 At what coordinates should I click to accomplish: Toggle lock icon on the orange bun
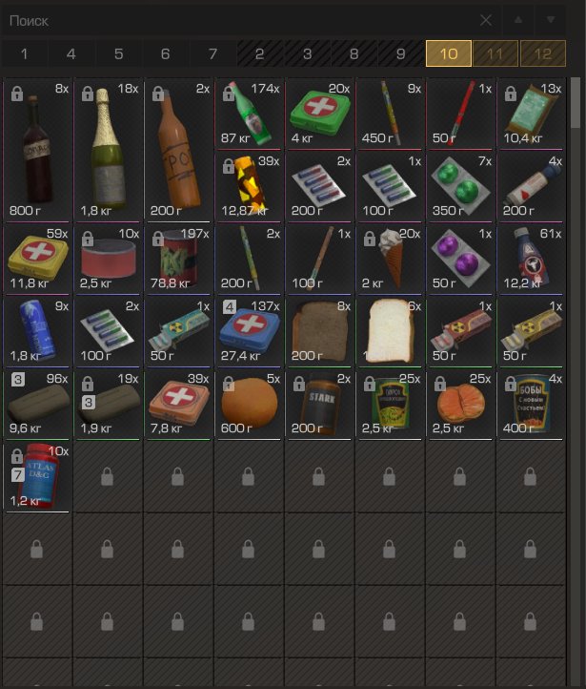point(228,384)
